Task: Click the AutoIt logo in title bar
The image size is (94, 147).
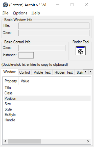Action: [x=5, y=5]
